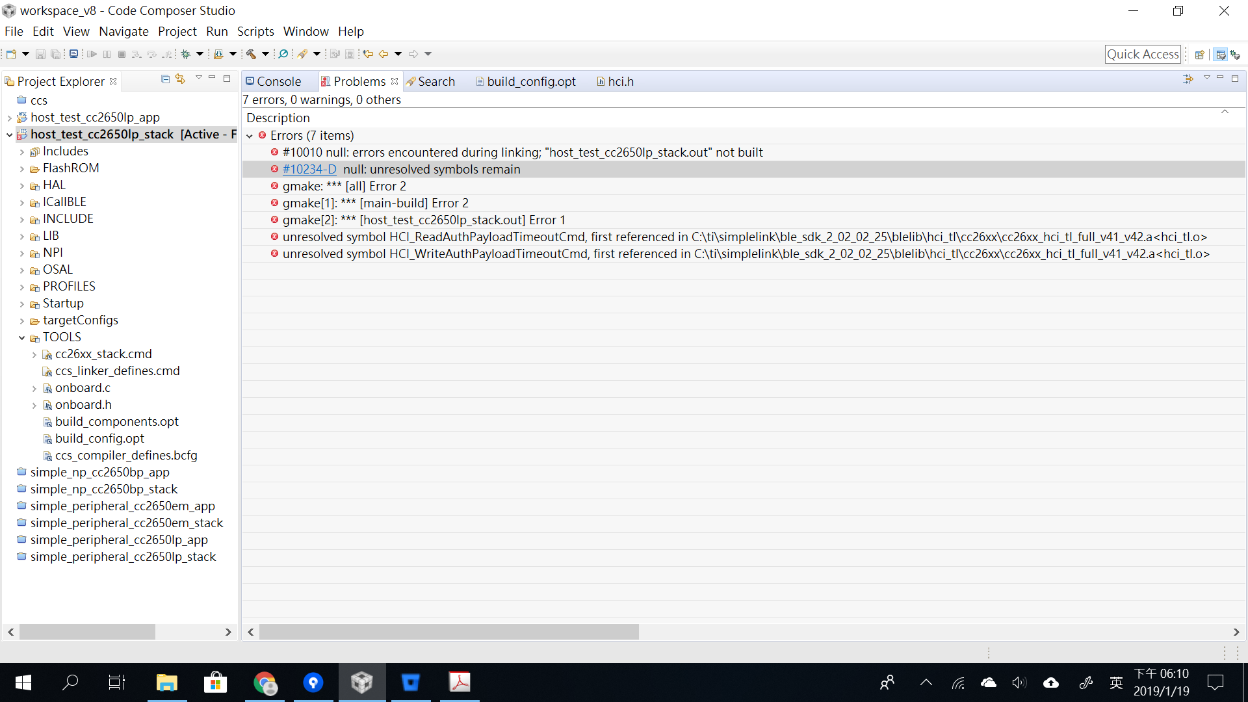Open the Navigate menu

click(123, 31)
